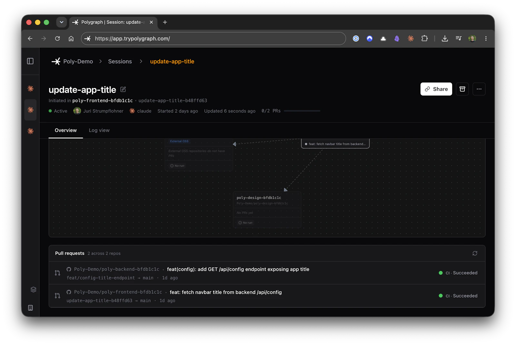516x345 pixels.
Task: Open the media controls icon
Action: (458, 39)
